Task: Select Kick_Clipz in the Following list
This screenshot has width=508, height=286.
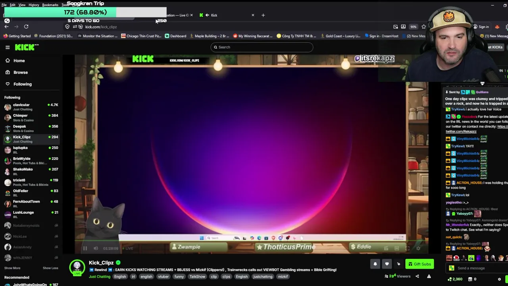Action: pyautogui.click(x=31, y=139)
